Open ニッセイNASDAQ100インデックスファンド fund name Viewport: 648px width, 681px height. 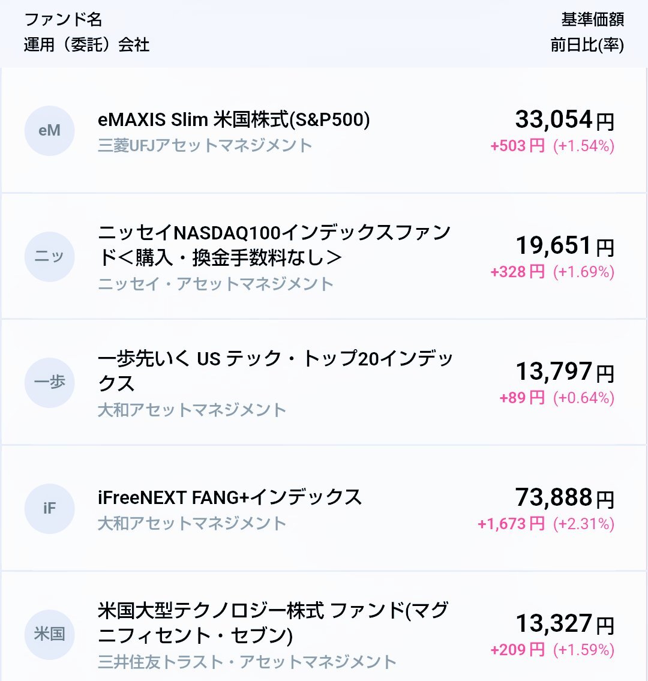(x=274, y=245)
